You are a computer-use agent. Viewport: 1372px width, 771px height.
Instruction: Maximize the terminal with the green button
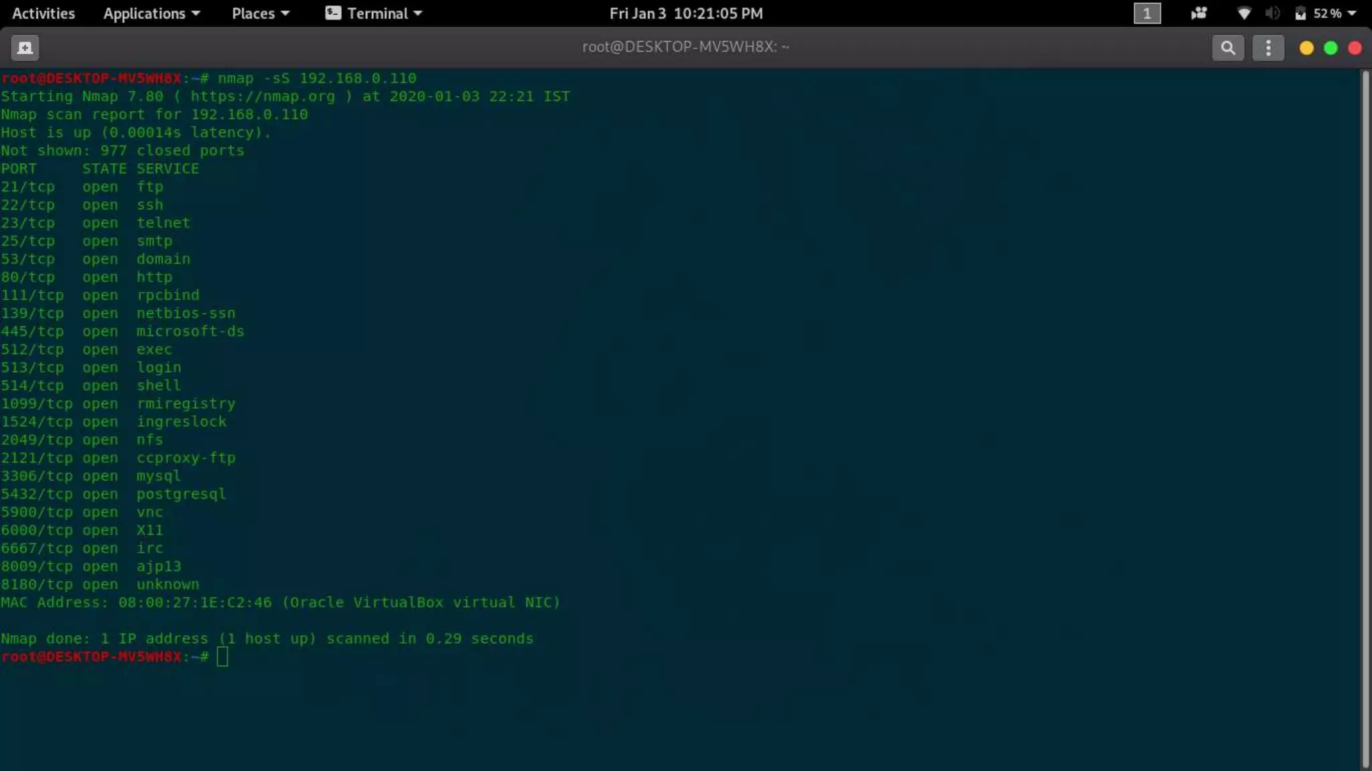pyautogui.click(x=1330, y=48)
